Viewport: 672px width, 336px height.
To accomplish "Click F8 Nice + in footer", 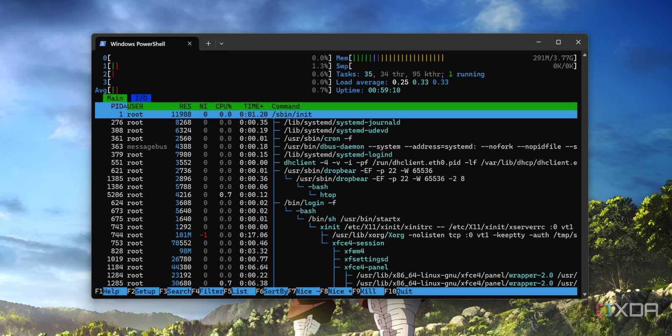I will 336,291.
